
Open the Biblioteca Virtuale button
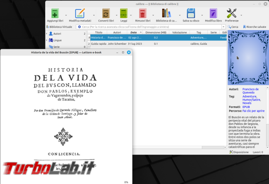pos(59,27)
